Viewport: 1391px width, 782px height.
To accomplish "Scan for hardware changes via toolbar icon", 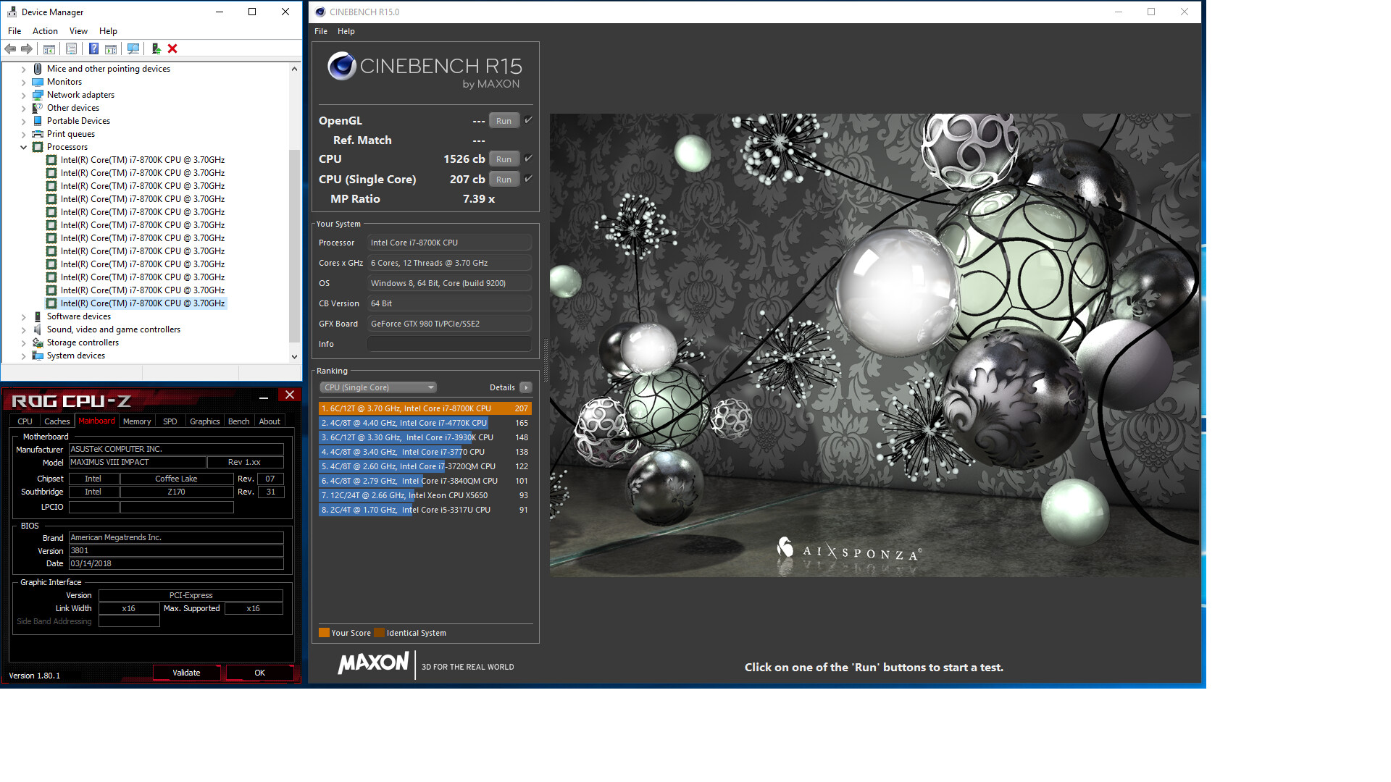I will coord(133,49).
